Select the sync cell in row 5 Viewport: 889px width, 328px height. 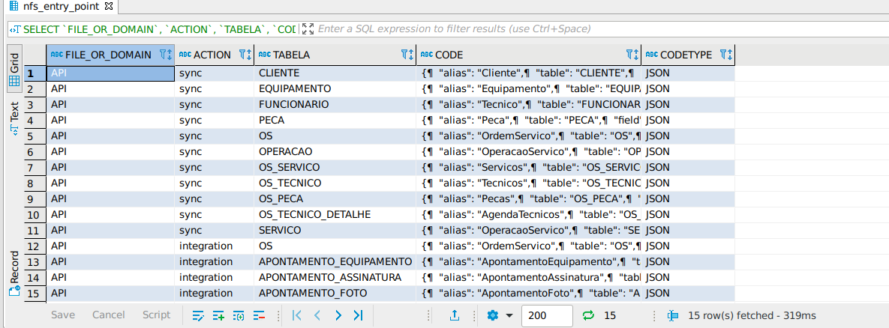[x=215, y=136]
